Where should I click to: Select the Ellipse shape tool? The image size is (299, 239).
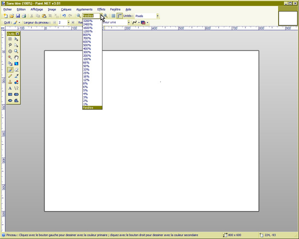(10, 100)
